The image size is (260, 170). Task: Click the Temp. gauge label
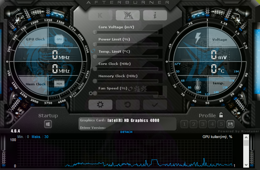click(218, 83)
